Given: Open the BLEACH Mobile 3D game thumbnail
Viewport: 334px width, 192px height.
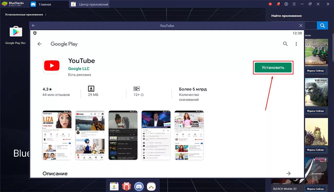Looking at the screenshot, I should pyautogui.click(x=316, y=170).
